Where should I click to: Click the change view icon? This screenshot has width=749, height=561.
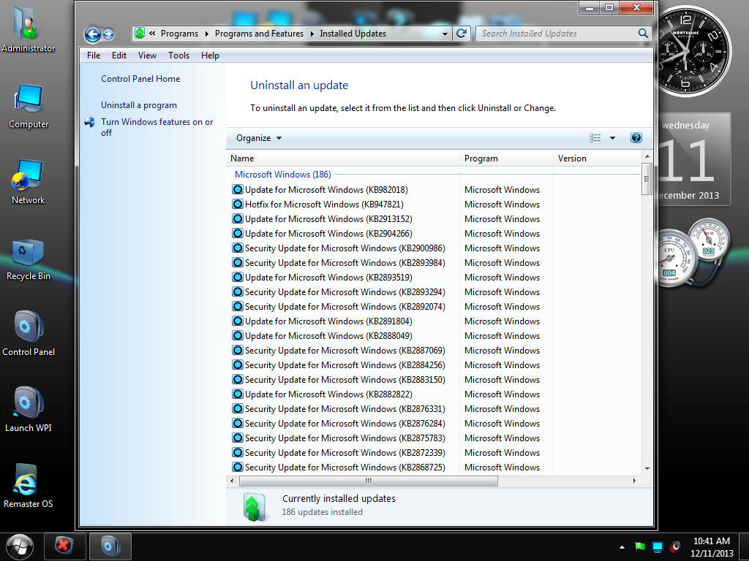pos(595,138)
